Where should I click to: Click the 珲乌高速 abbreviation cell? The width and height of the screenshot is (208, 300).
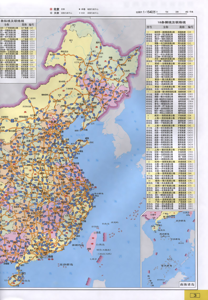181,44
